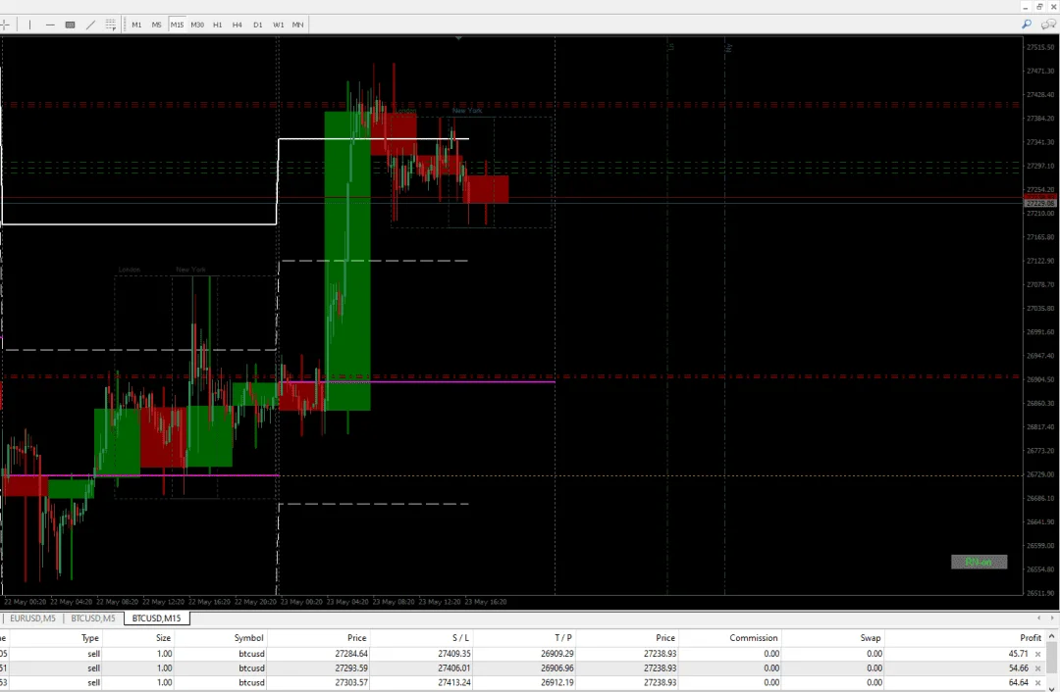Close the sell order with profit 64.64
1060x692 pixels.
[x=1037, y=682]
